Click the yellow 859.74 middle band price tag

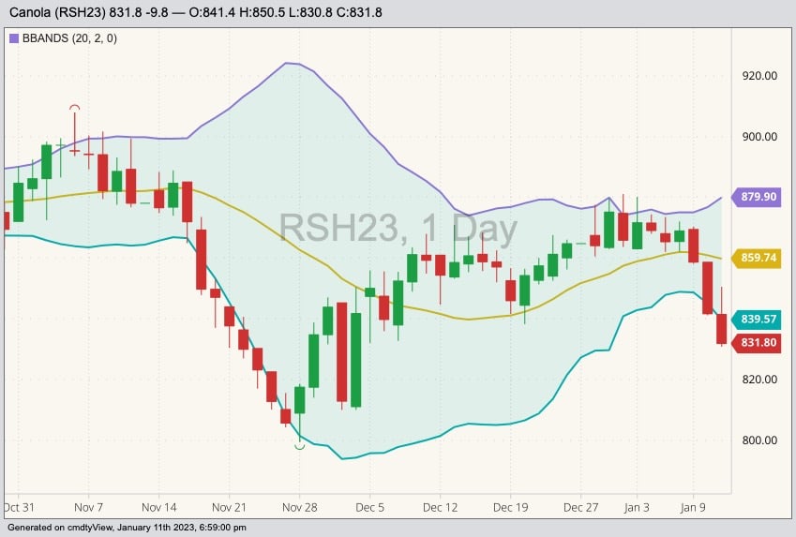pos(758,258)
